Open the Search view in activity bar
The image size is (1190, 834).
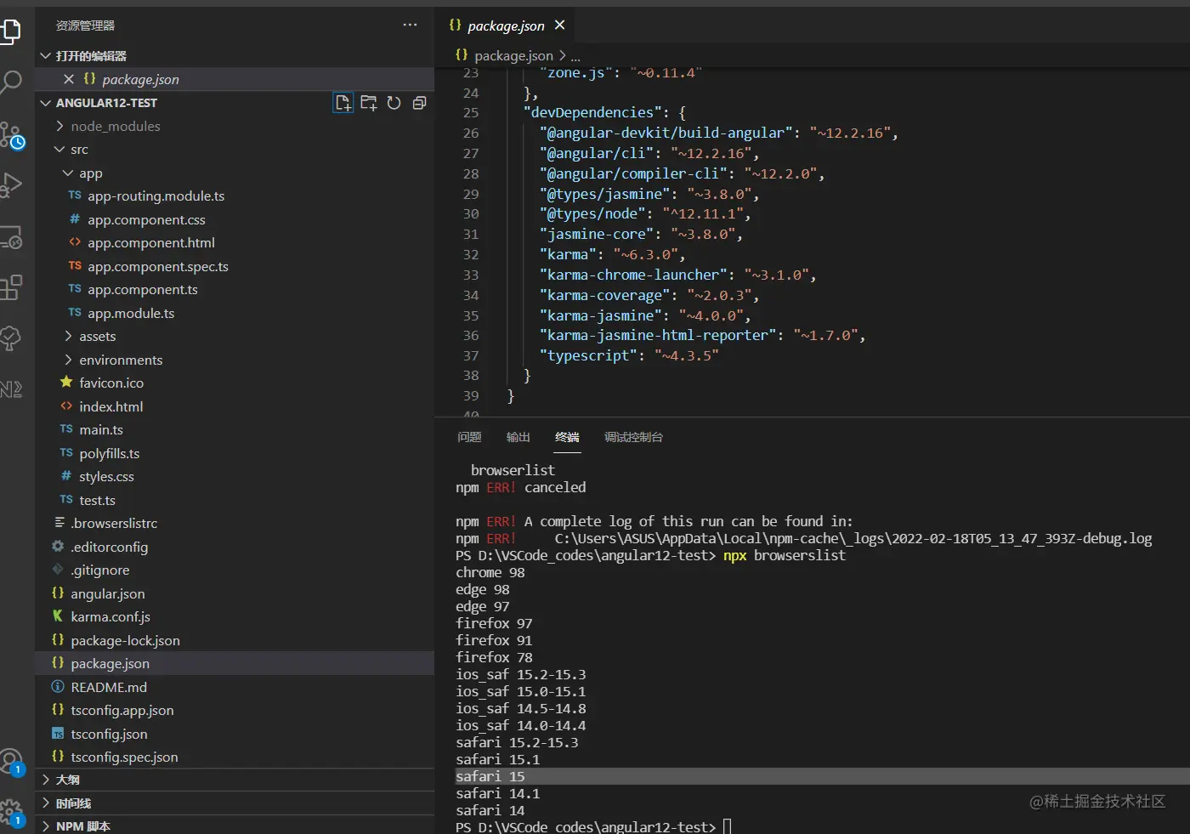point(11,82)
